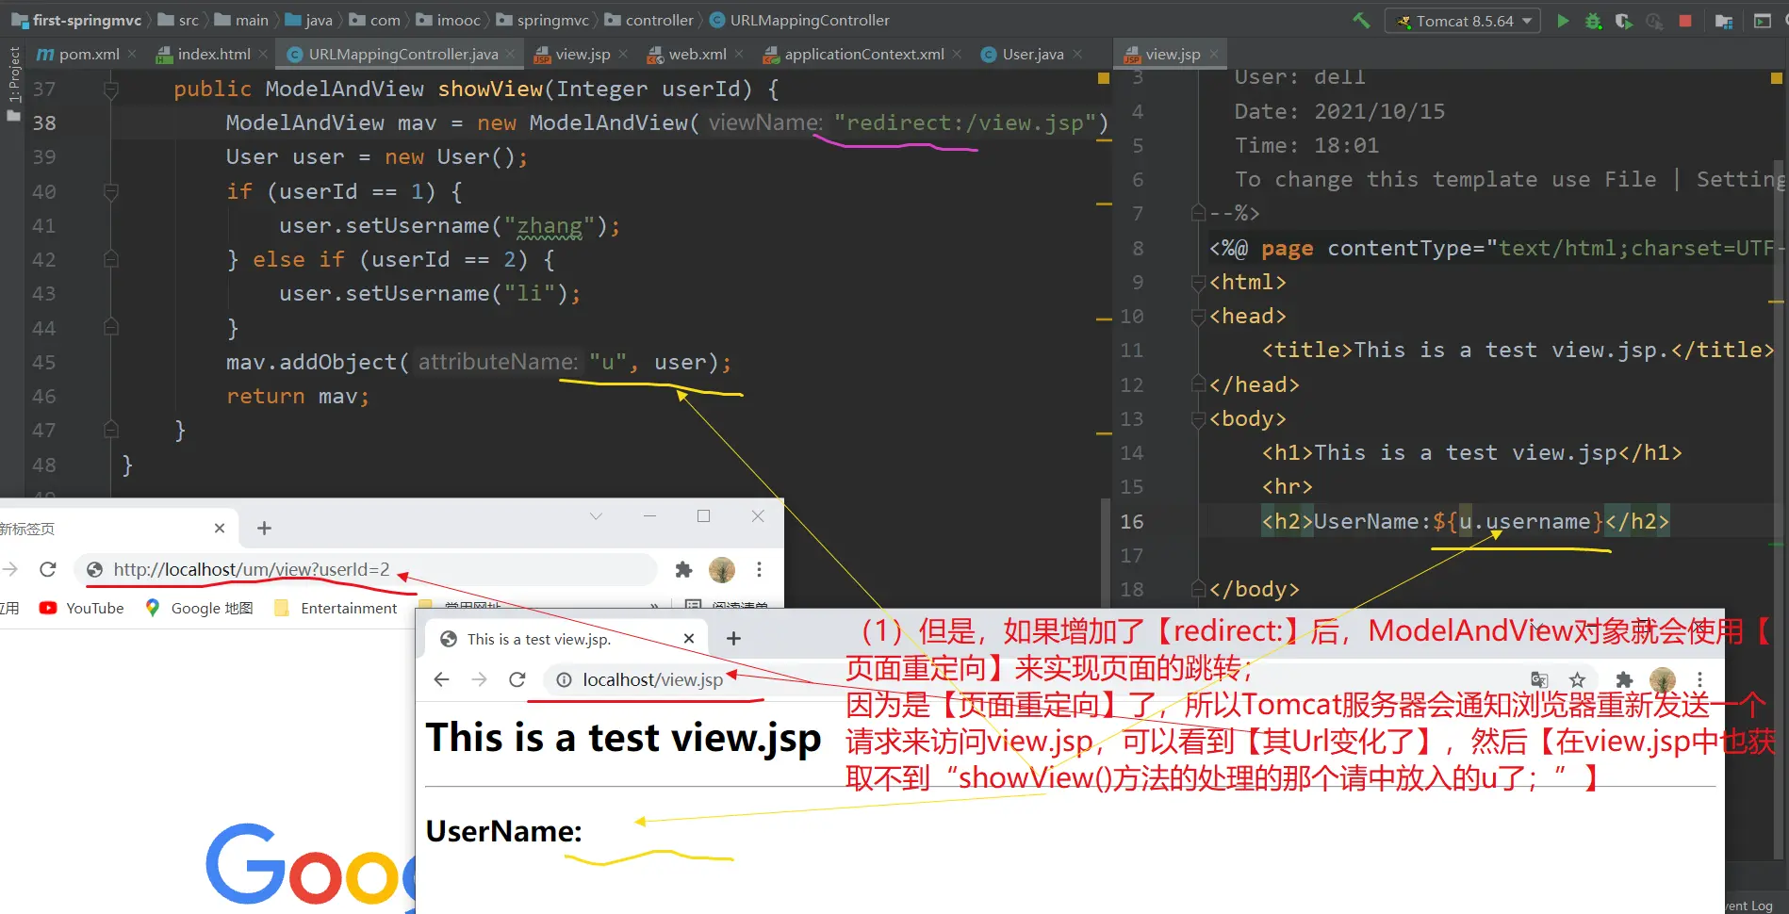Open the YouTube bookmark
Viewport: 1789px width, 914px height.
pos(82,609)
